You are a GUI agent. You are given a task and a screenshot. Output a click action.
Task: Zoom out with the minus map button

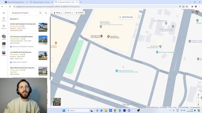[x=199, y=101]
